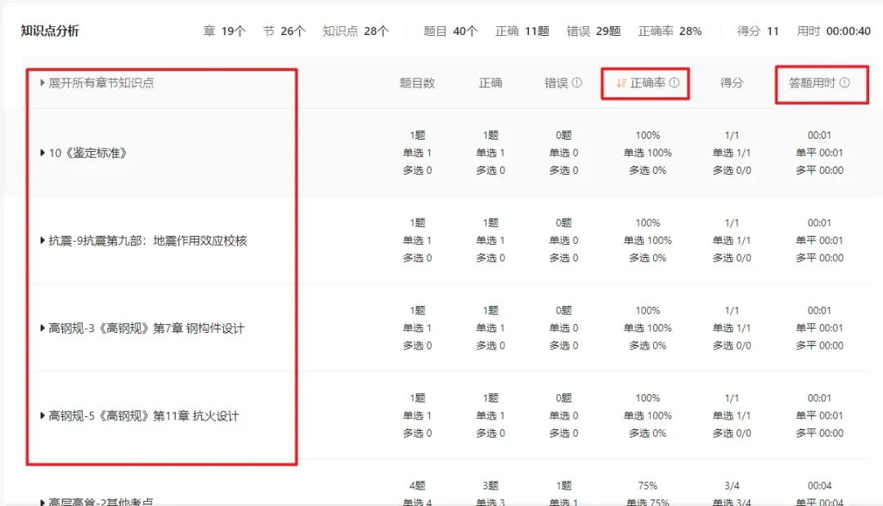Click the 正确 11题 summary stat
The height and width of the screenshot is (506, 883).
522,31
